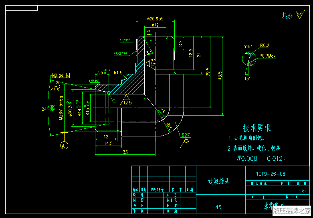Click the R0.3Max radius label

click(x=267, y=56)
